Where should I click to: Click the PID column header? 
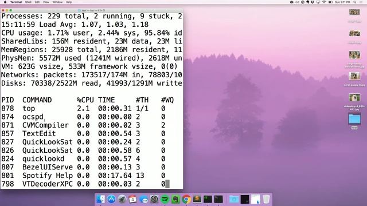pos(7,100)
